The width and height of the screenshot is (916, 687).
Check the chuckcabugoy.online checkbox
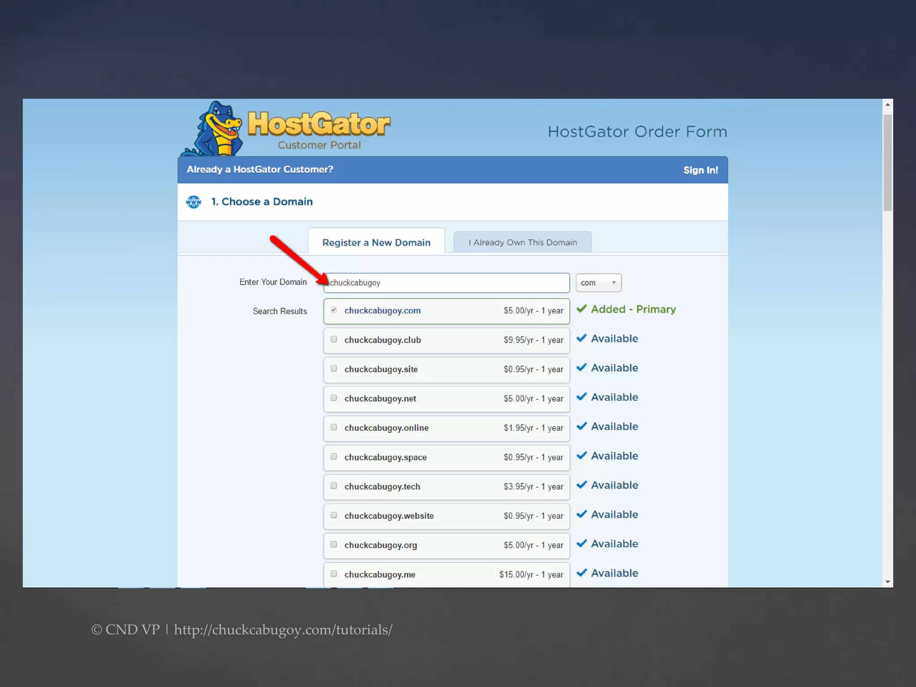[334, 427]
